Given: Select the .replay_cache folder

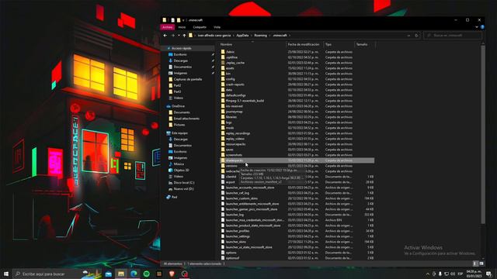Looking at the screenshot, I should coord(235,63).
